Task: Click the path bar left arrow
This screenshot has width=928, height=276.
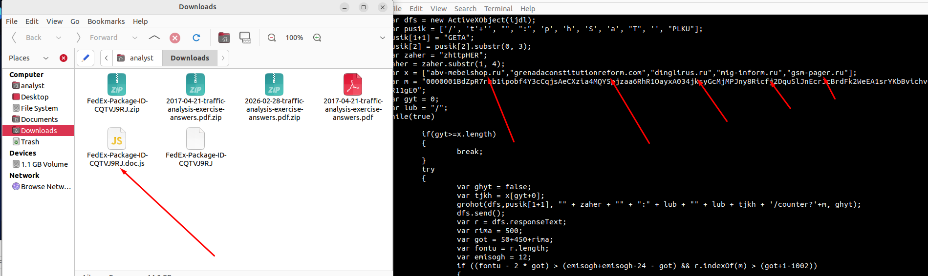Action: coord(107,58)
